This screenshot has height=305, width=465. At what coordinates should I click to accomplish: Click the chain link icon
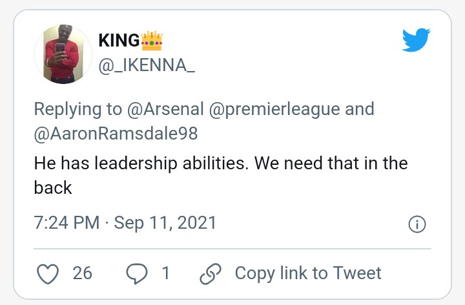point(211,273)
